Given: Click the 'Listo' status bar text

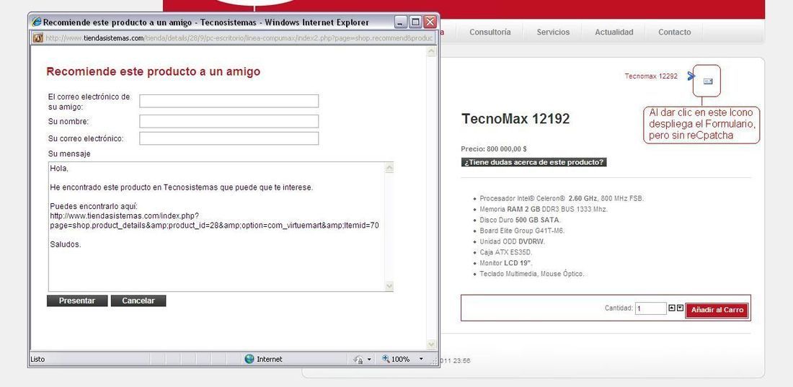Looking at the screenshot, I should coord(37,359).
